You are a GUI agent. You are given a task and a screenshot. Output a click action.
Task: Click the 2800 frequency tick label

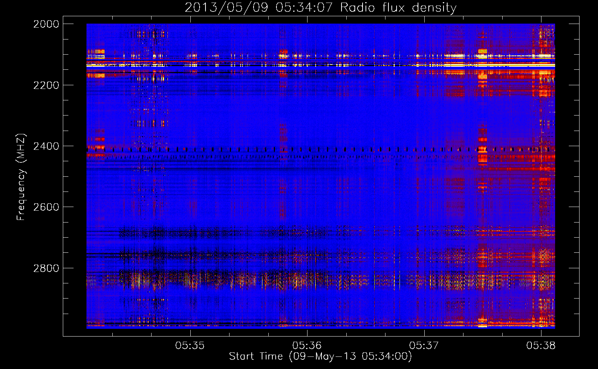click(46, 268)
